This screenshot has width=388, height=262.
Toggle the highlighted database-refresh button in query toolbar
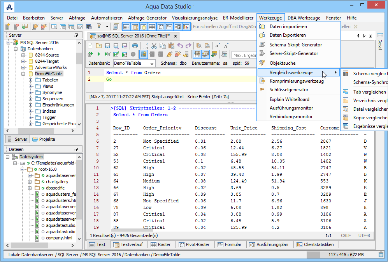143,54
